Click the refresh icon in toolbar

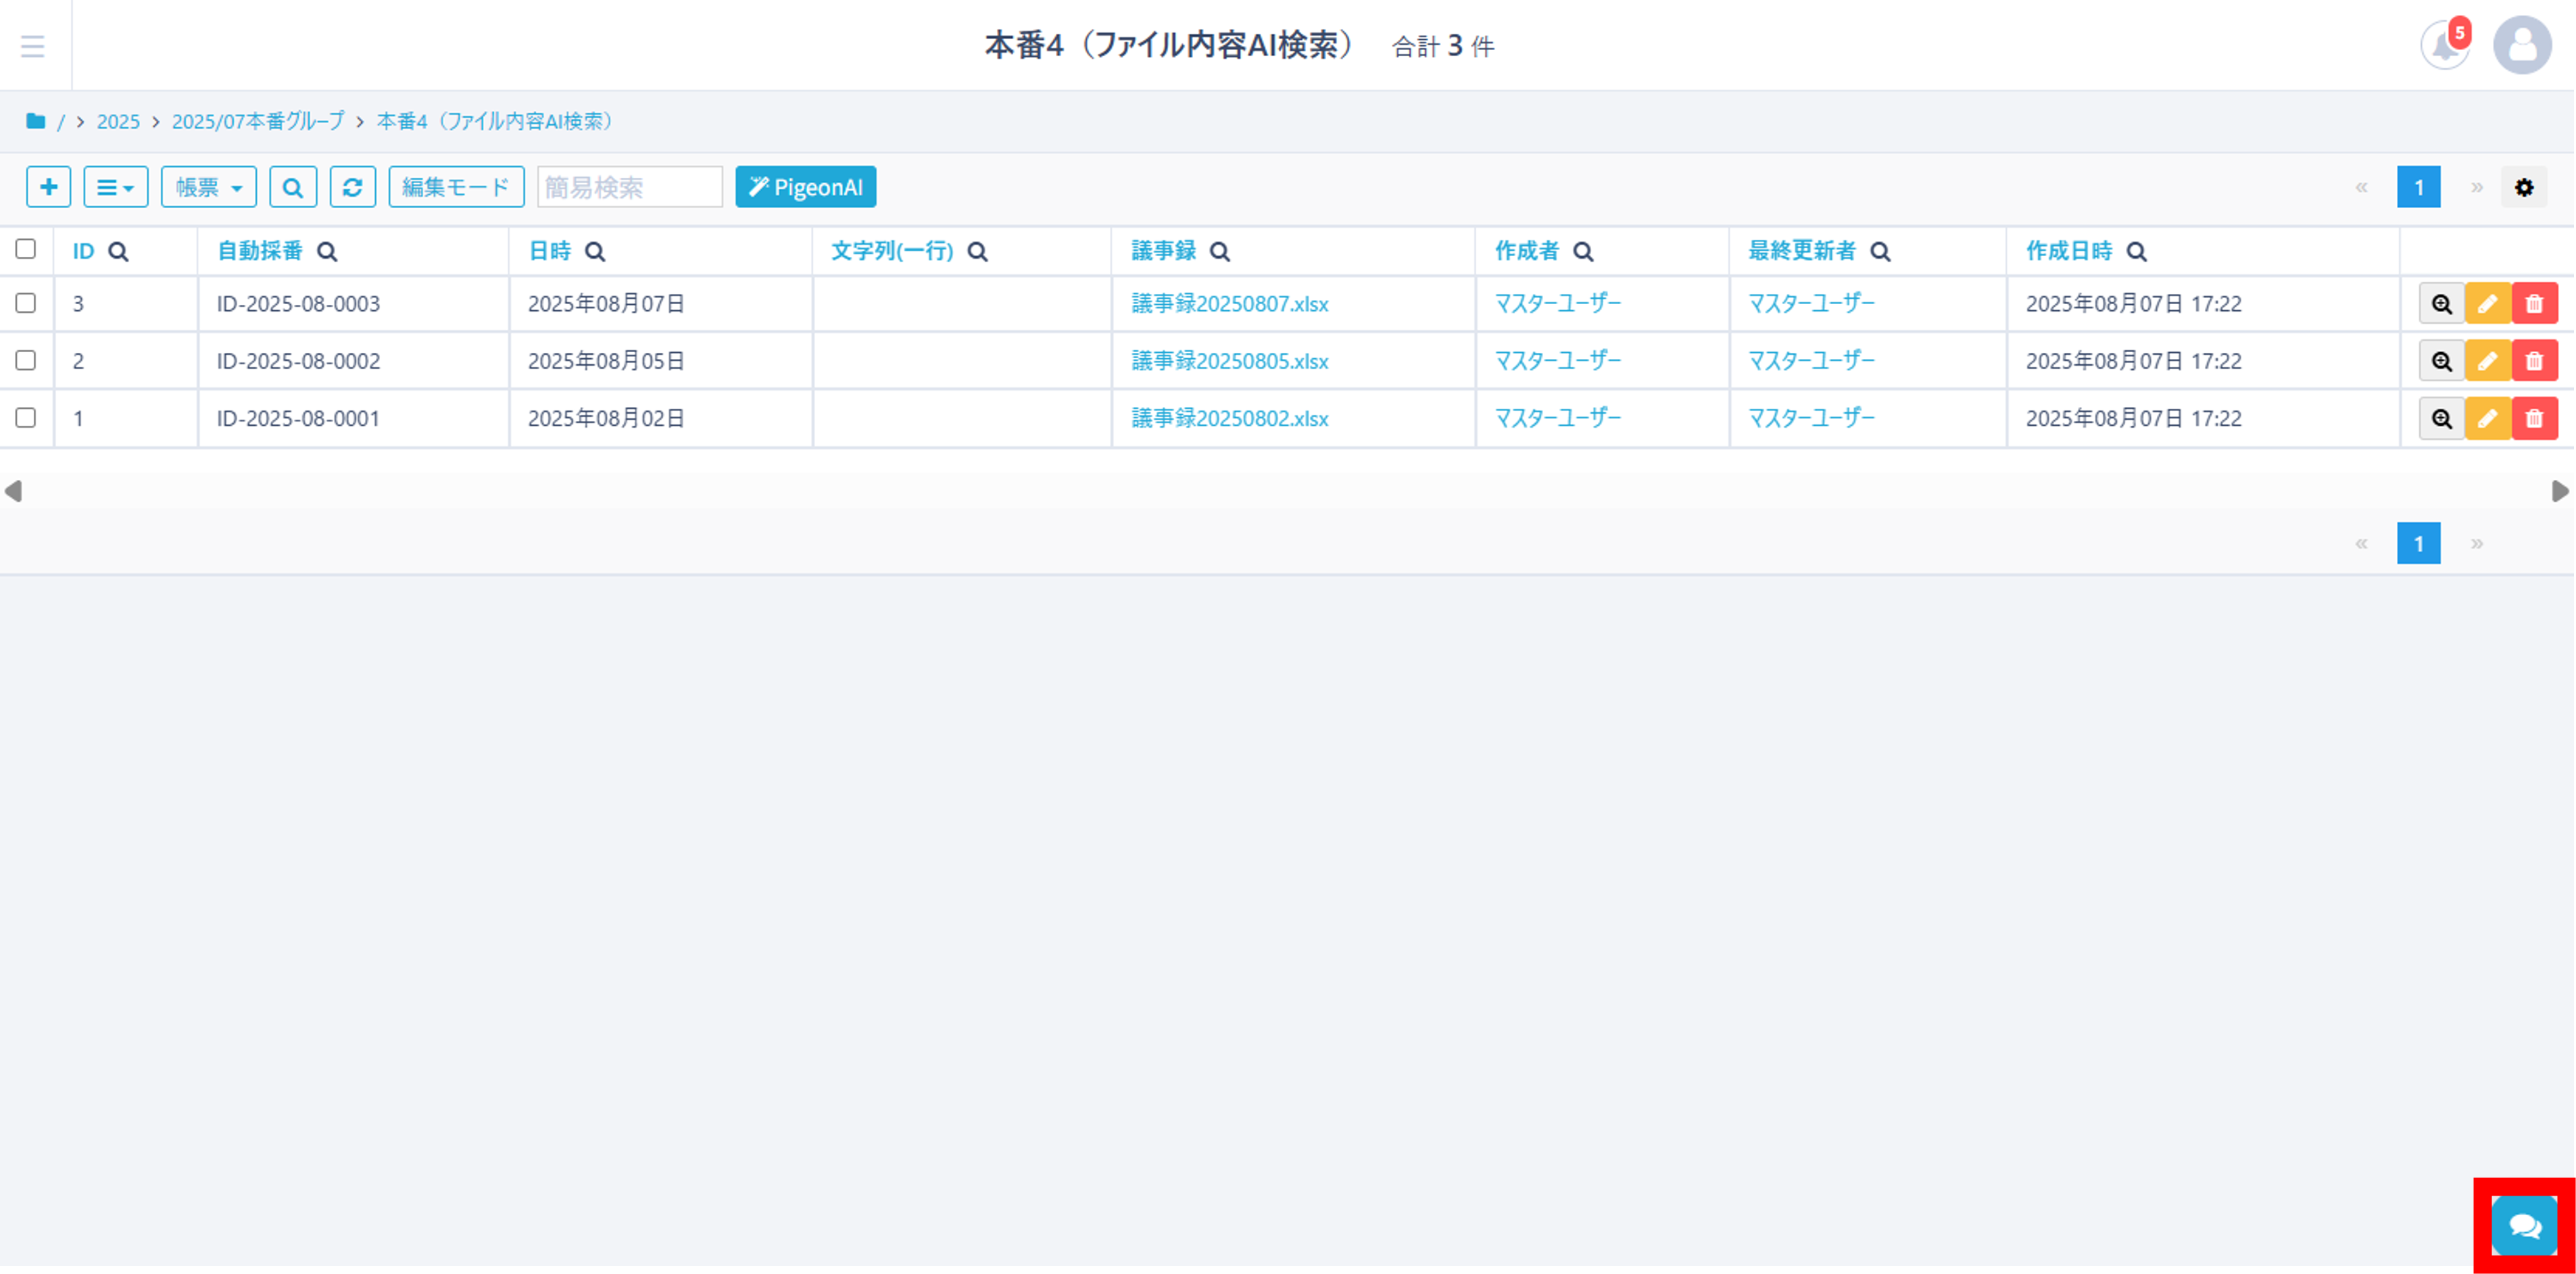click(x=352, y=187)
